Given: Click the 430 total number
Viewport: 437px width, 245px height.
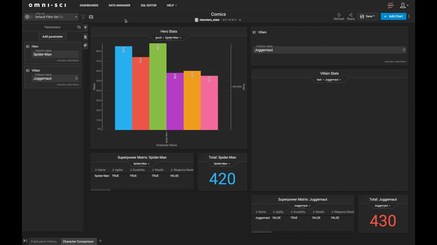Looking at the screenshot, I should [383, 221].
